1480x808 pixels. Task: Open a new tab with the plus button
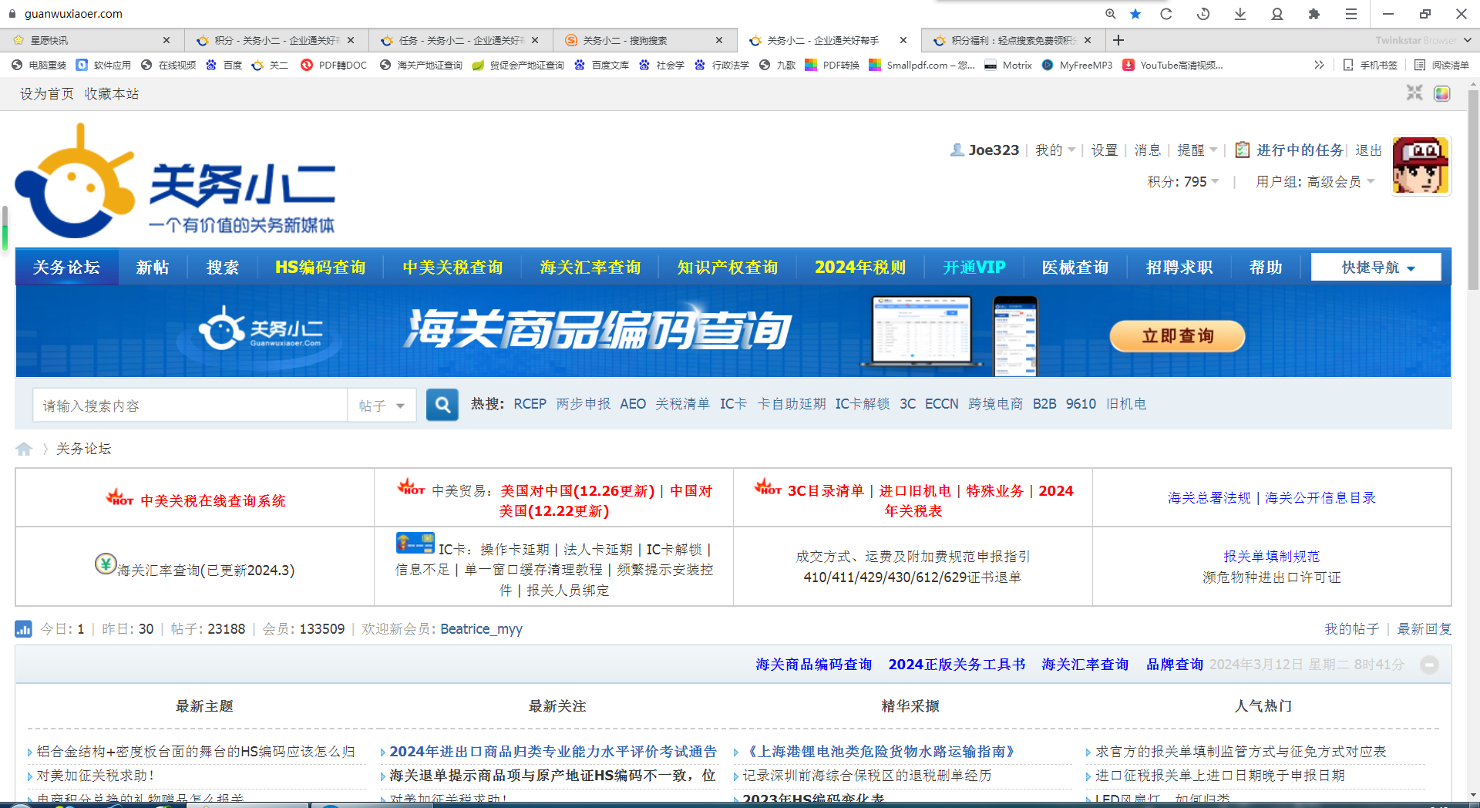click(1118, 40)
